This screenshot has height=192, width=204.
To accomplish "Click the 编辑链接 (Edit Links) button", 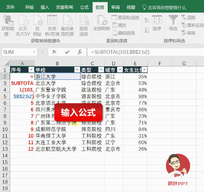I will point(123,33).
